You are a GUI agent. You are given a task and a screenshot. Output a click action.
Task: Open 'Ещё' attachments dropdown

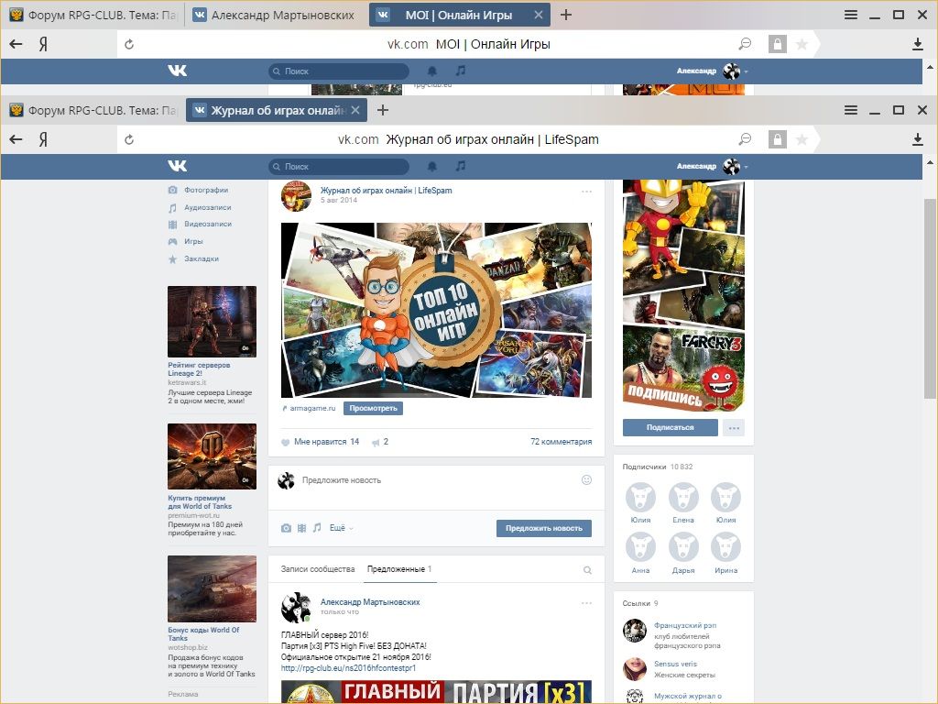coord(341,528)
